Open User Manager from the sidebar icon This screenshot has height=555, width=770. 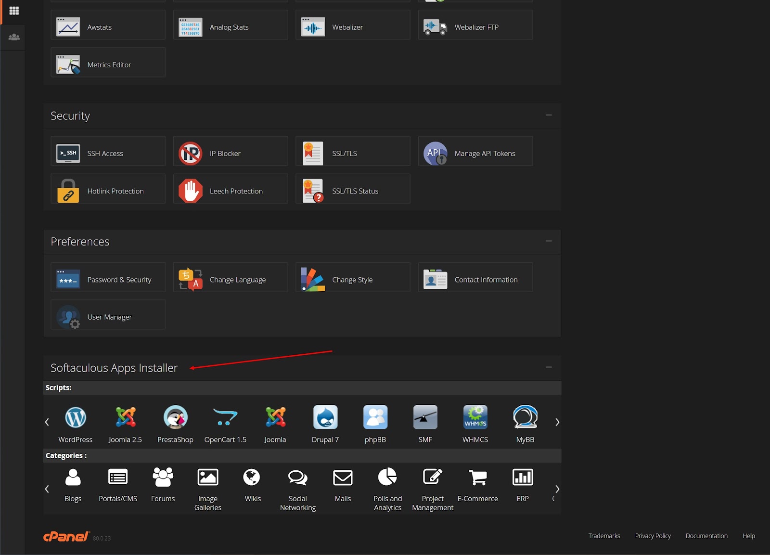[14, 37]
